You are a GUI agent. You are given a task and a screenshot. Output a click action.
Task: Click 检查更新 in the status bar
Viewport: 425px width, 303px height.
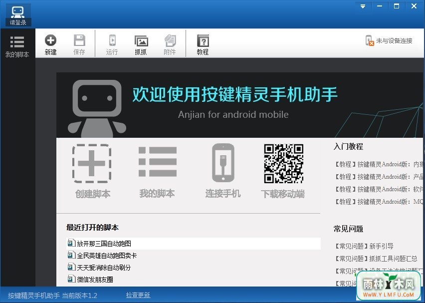(138, 295)
